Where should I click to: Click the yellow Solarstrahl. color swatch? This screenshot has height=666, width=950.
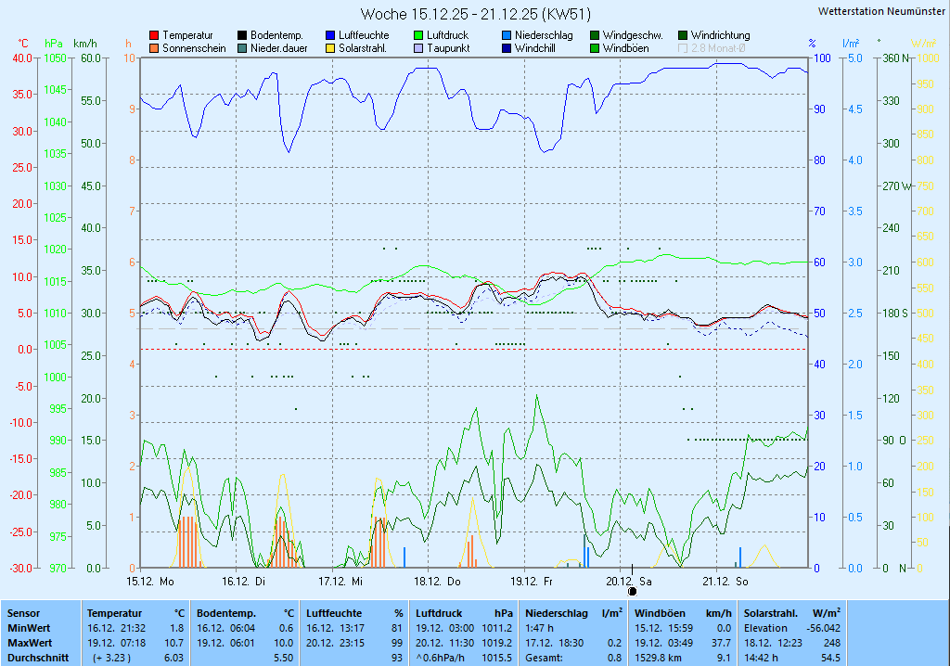330,48
